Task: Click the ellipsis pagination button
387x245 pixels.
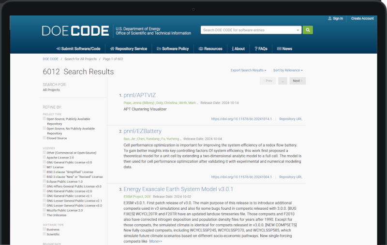Action: pos(283,81)
